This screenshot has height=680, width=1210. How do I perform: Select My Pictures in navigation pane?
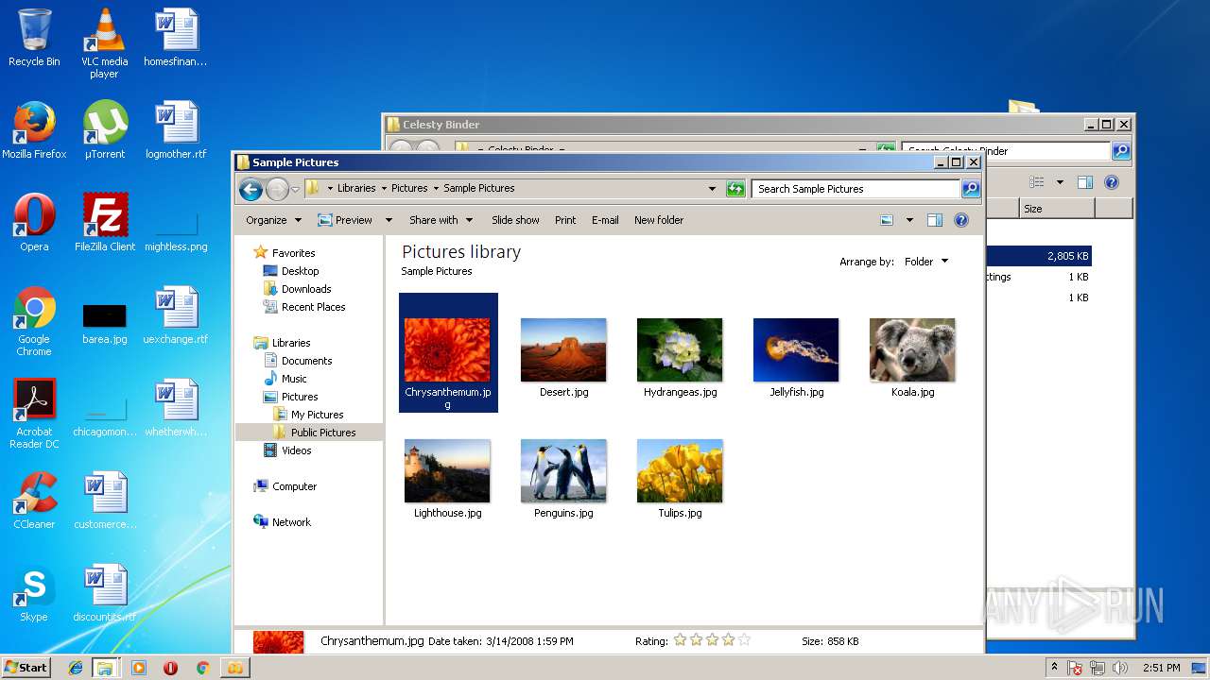click(317, 415)
